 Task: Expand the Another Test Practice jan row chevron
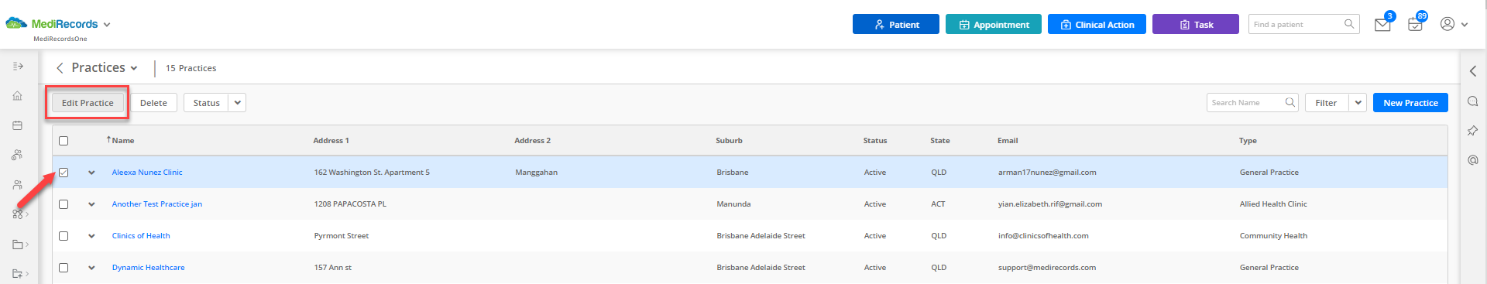[x=91, y=204]
